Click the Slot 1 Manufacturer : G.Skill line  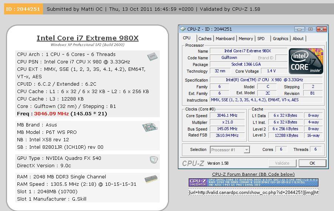point(52,199)
